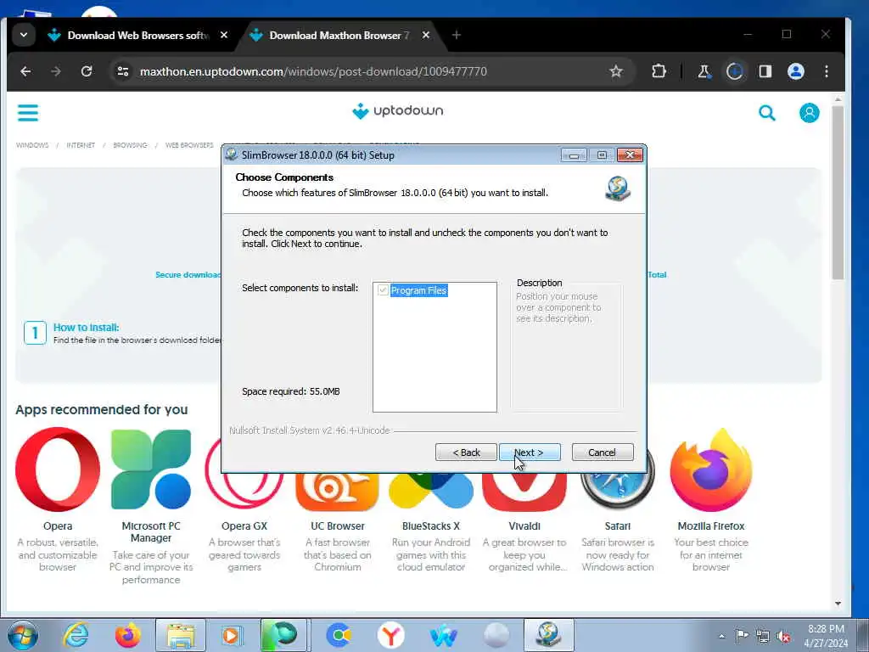869x652 pixels.
Task: Reload the current page
Action: (x=87, y=71)
